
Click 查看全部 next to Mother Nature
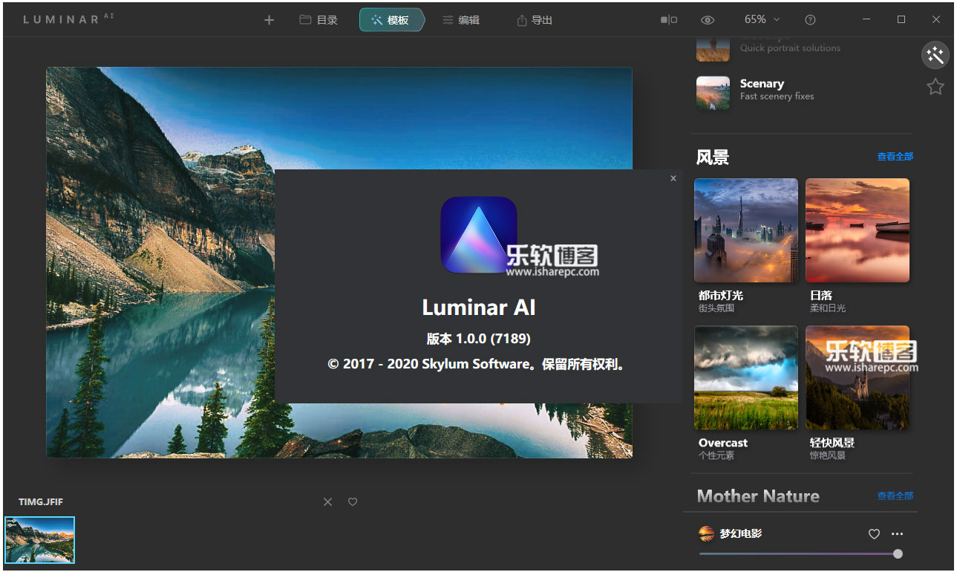(895, 495)
